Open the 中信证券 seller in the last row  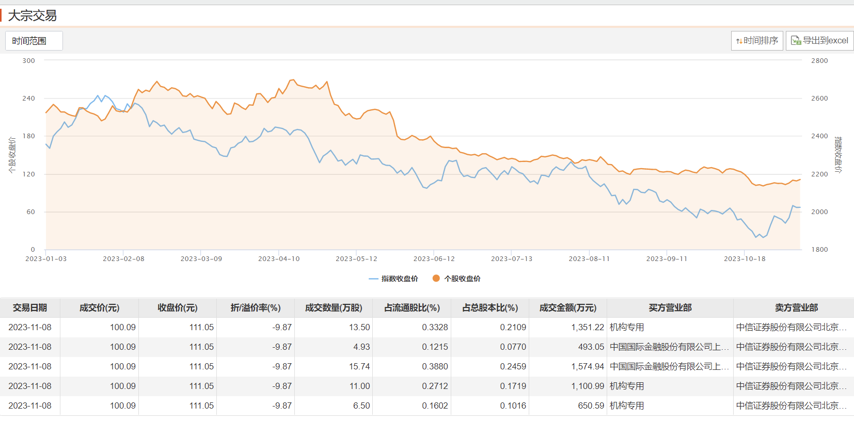pos(791,406)
